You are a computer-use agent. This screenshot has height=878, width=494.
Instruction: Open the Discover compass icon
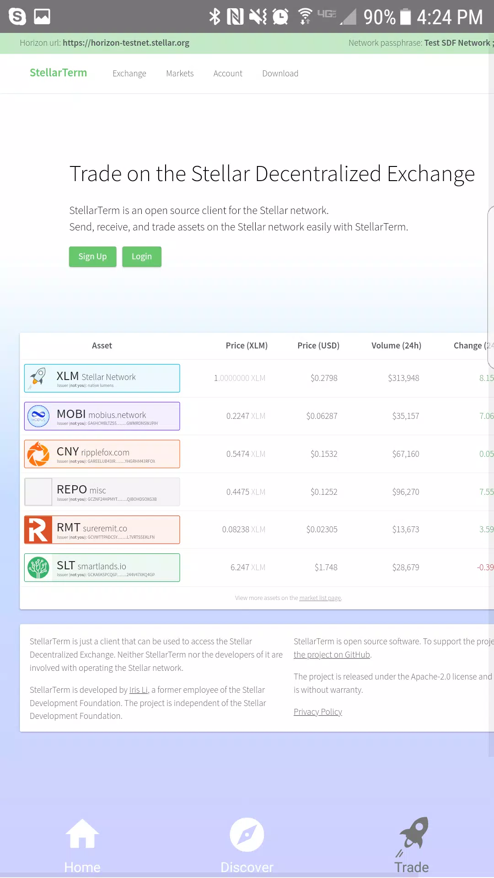point(247,835)
